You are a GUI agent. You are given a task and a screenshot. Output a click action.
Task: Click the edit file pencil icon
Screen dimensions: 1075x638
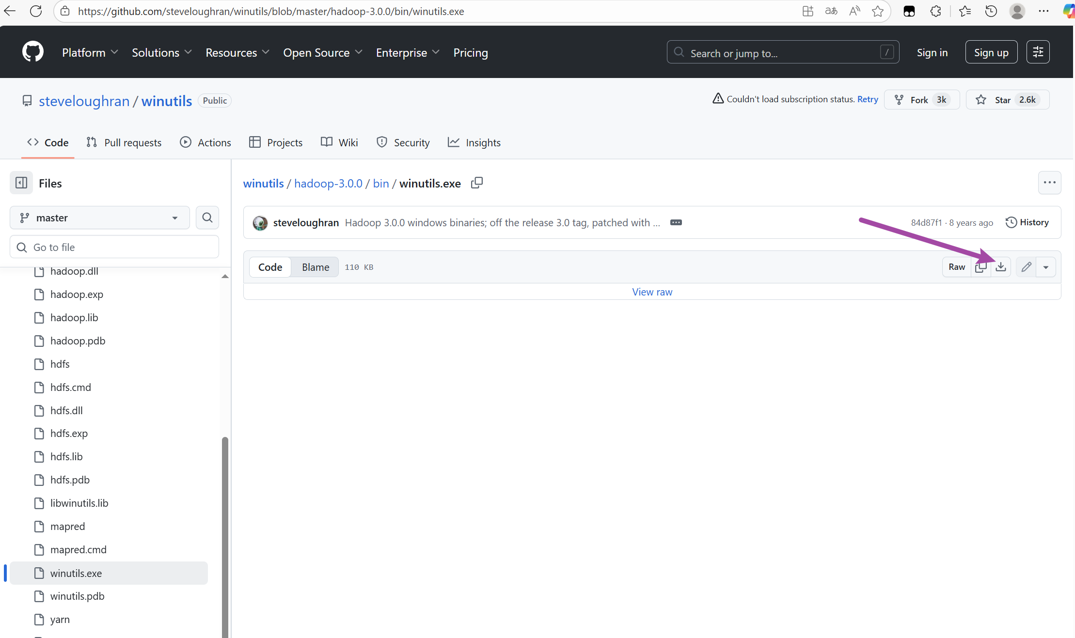[1026, 267]
